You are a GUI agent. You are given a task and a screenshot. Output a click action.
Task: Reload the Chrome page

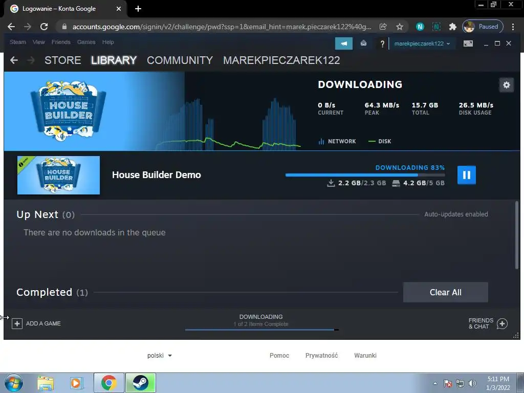[x=44, y=27]
